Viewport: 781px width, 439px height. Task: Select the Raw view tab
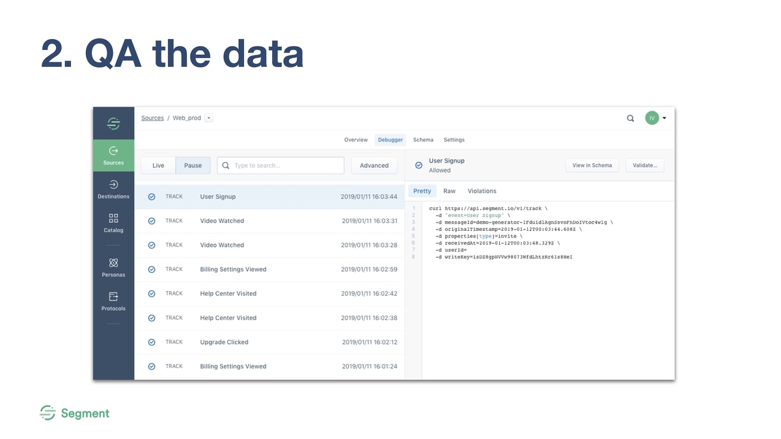pos(450,191)
